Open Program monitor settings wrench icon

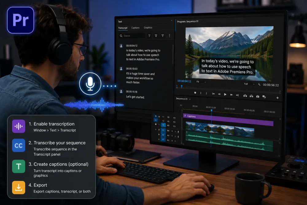pos(259,84)
